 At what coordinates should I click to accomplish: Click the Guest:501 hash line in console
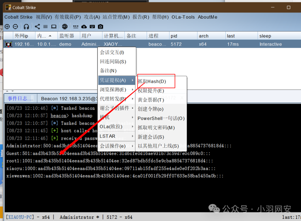click(108, 153)
